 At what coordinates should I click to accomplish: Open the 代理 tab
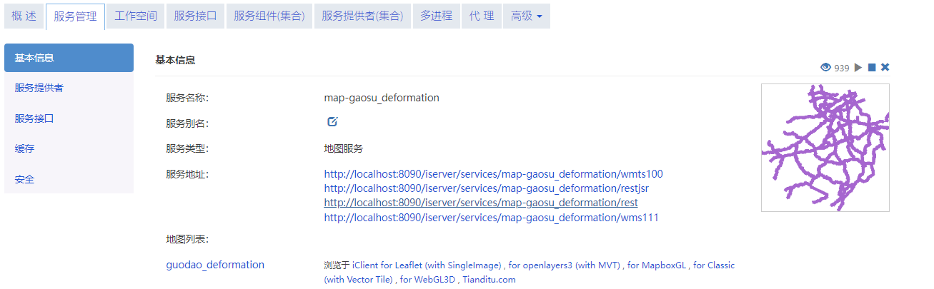pos(482,16)
